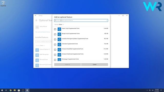Click the Cancel button in the dialog
164x92 pixels.
pos(95,65)
